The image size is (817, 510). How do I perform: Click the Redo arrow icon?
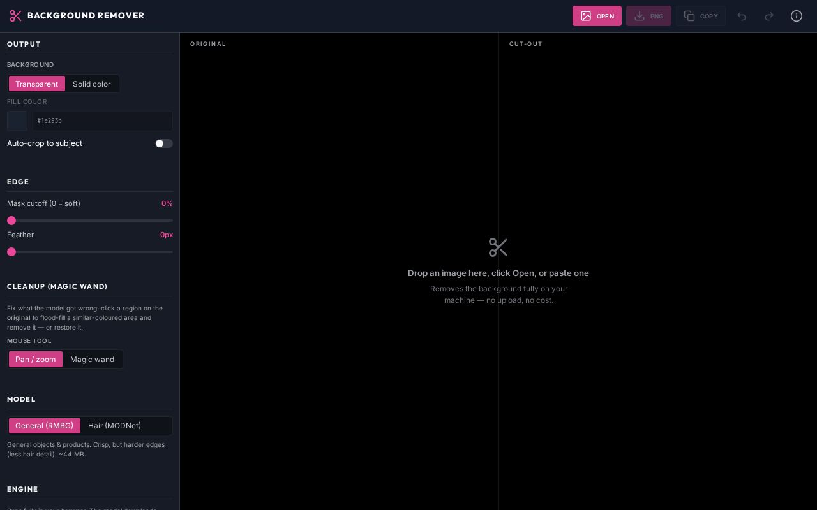[769, 16]
